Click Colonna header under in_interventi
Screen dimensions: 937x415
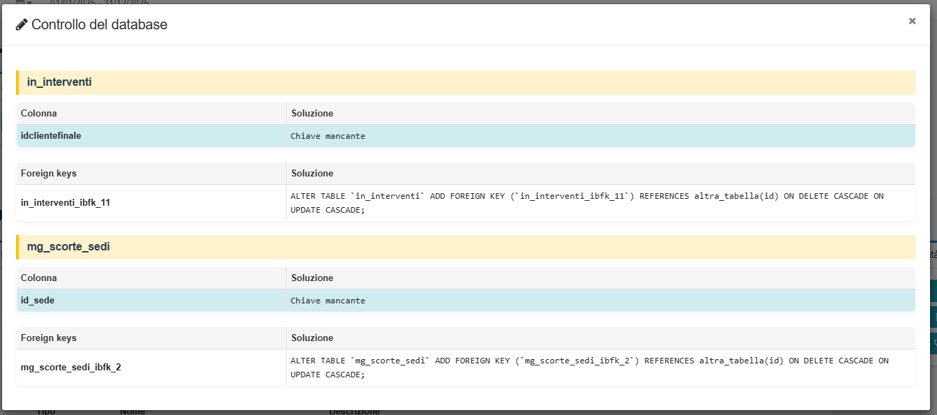click(x=39, y=113)
